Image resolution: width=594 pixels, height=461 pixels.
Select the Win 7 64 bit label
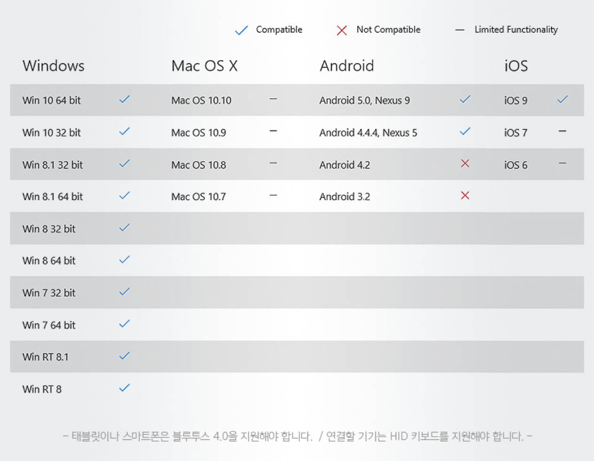(49, 325)
